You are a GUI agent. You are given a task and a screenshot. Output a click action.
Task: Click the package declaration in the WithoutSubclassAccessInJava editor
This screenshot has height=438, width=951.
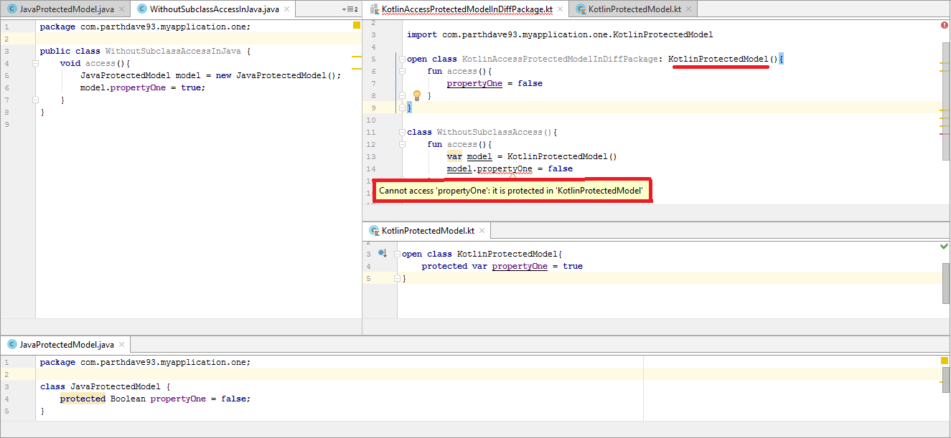point(146,27)
